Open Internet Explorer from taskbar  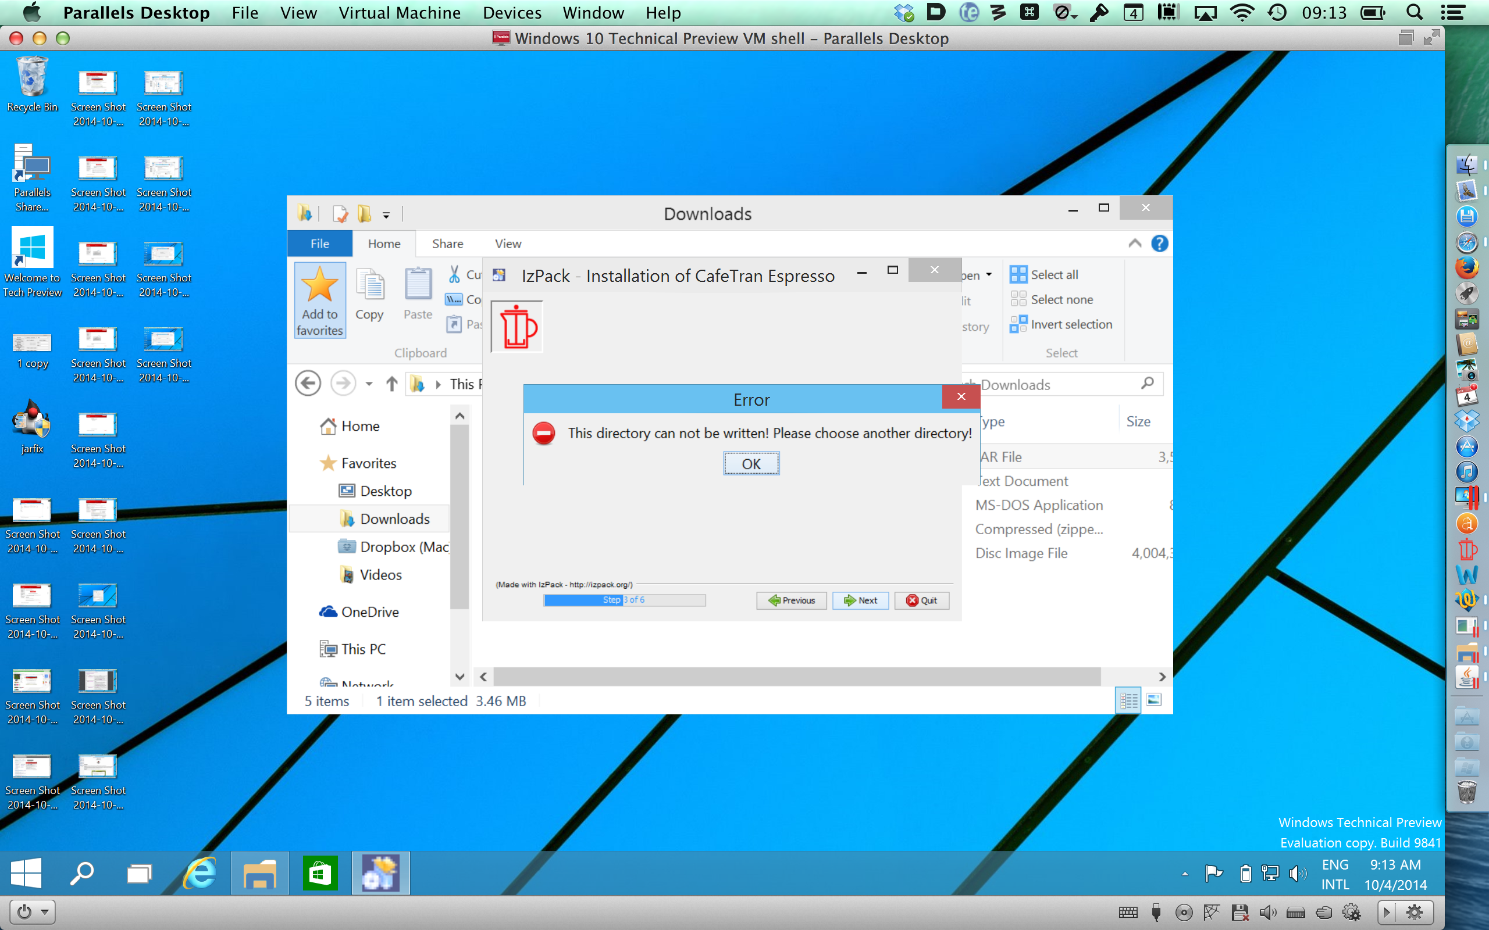[201, 874]
